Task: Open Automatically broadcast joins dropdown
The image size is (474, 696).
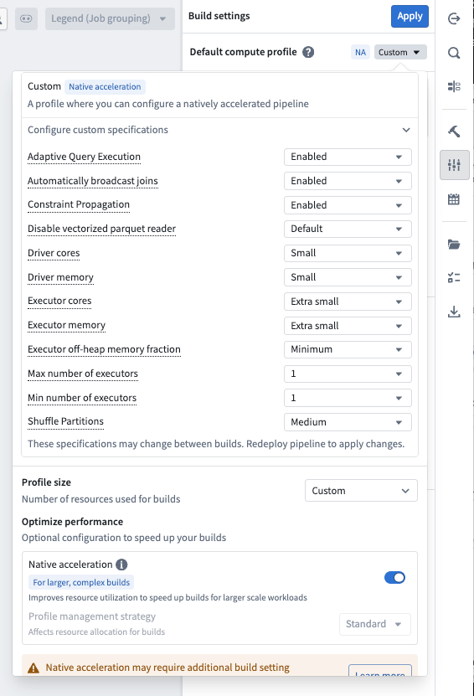Action: pyautogui.click(x=348, y=181)
